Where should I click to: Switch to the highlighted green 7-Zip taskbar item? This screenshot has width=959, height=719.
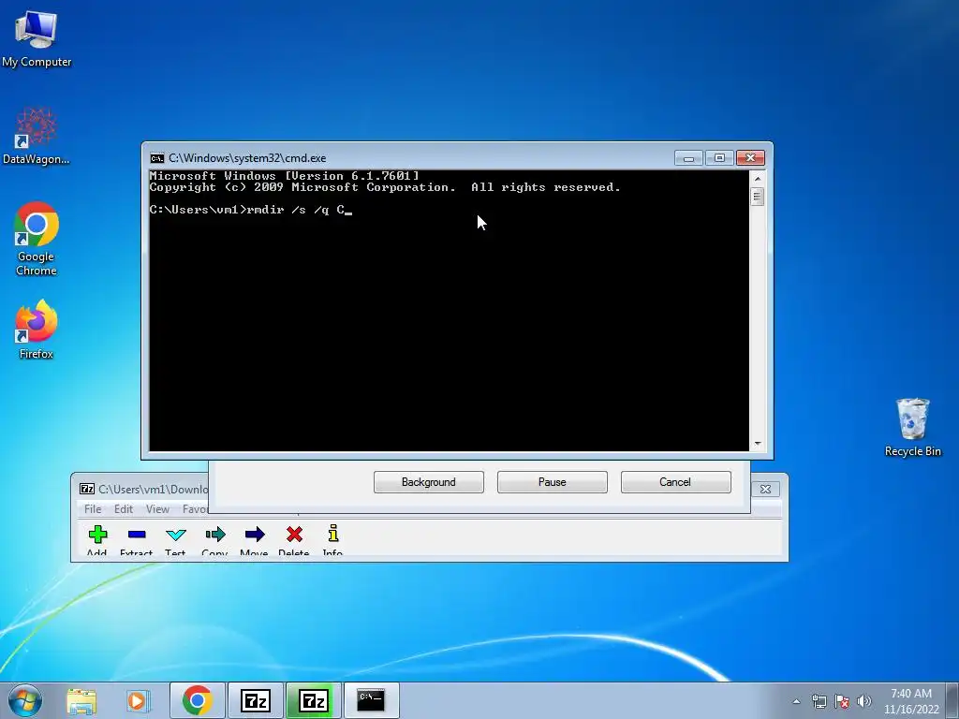314,700
